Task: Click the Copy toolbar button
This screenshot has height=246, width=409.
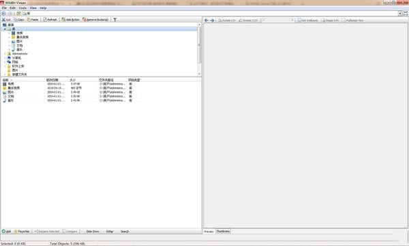Action: pos(19,20)
